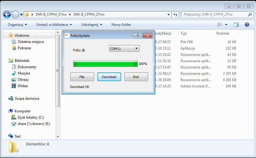Screen dimensions: 256x158
Task: Click the 42 KB Rozszerzenie aplik... row
Action: pyautogui.click(x=196, y=55)
